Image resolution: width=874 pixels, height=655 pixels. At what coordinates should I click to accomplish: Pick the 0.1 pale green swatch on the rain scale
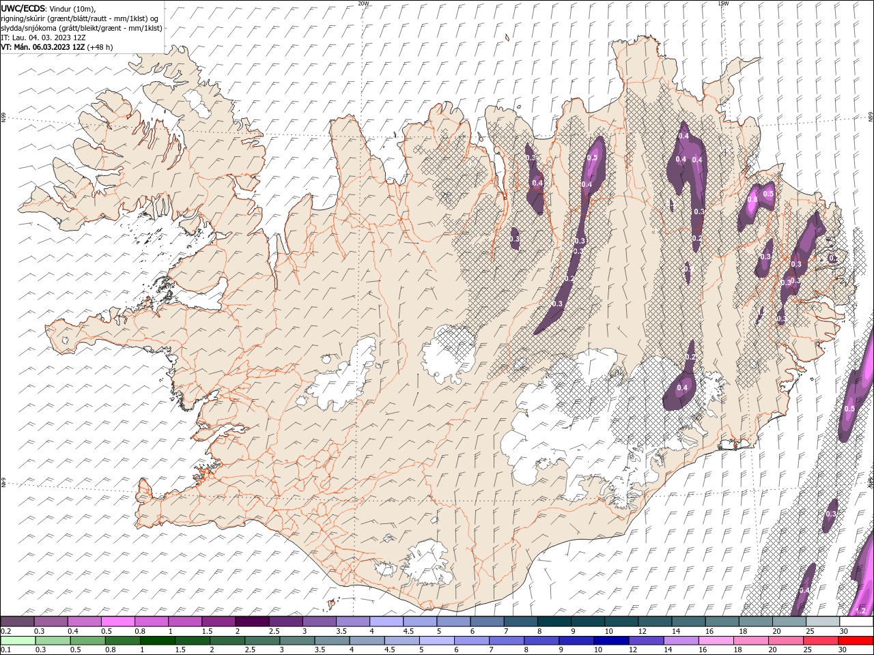tap(18, 640)
